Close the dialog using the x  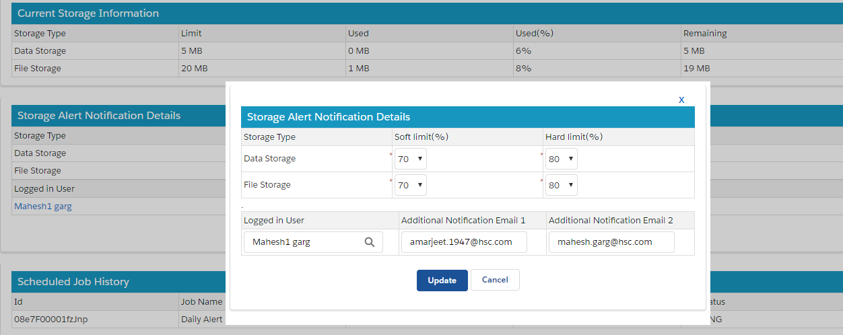point(681,100)
